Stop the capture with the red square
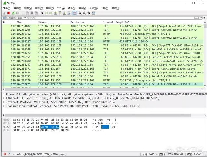Image resolution: width=207 pixels, height=157 pixels. click(x=9, y=13)
